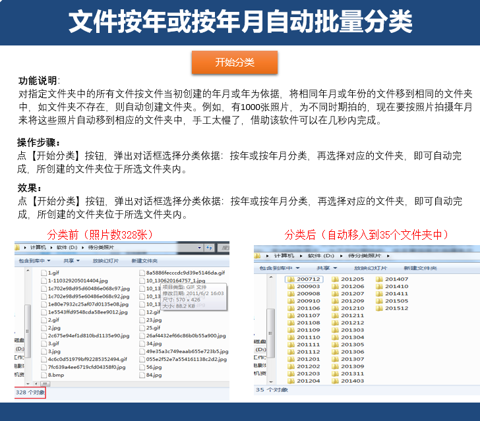The image size is (480, 421).
Task: Select folder name 201307
Action: [x=352, y=359]
